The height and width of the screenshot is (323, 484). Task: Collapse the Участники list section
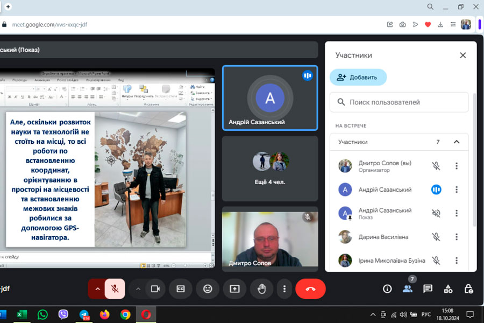457,142
